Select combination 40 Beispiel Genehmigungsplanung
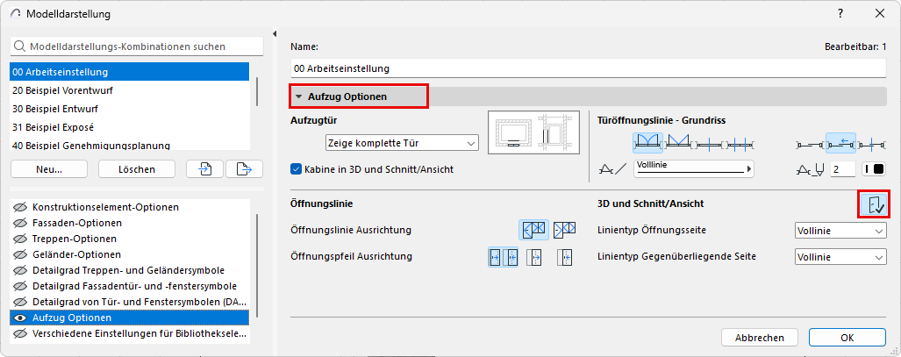This screenshot has height=357, width=901. pos(130,145)
